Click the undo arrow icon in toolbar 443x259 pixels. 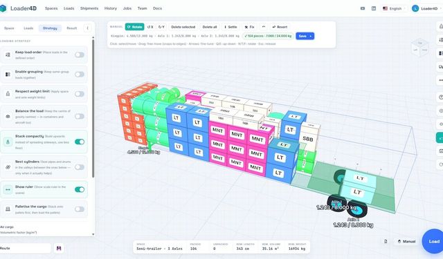pos(263,27)
